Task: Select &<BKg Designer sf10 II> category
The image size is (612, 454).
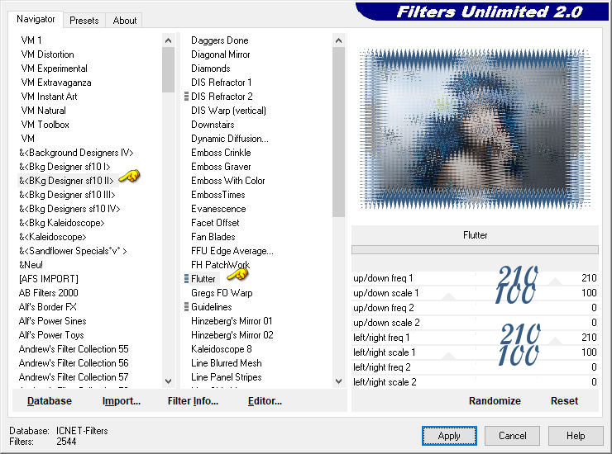Action: pos(66,181)
